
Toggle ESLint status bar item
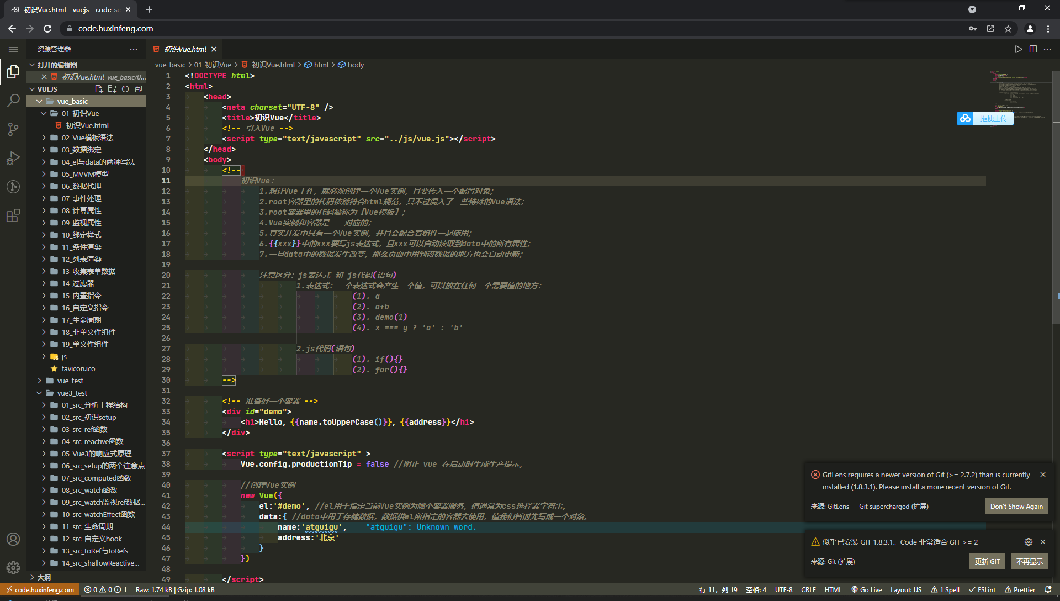(982, 590)
